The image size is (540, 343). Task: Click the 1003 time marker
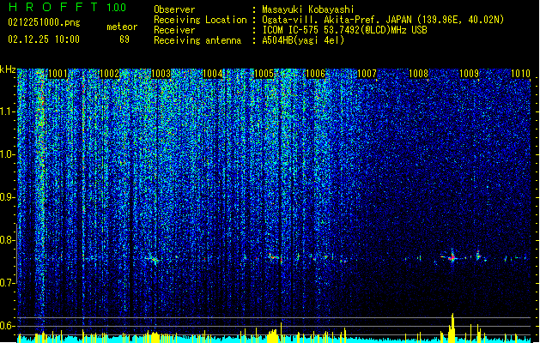pyautogui.click(x=161, y=74)
